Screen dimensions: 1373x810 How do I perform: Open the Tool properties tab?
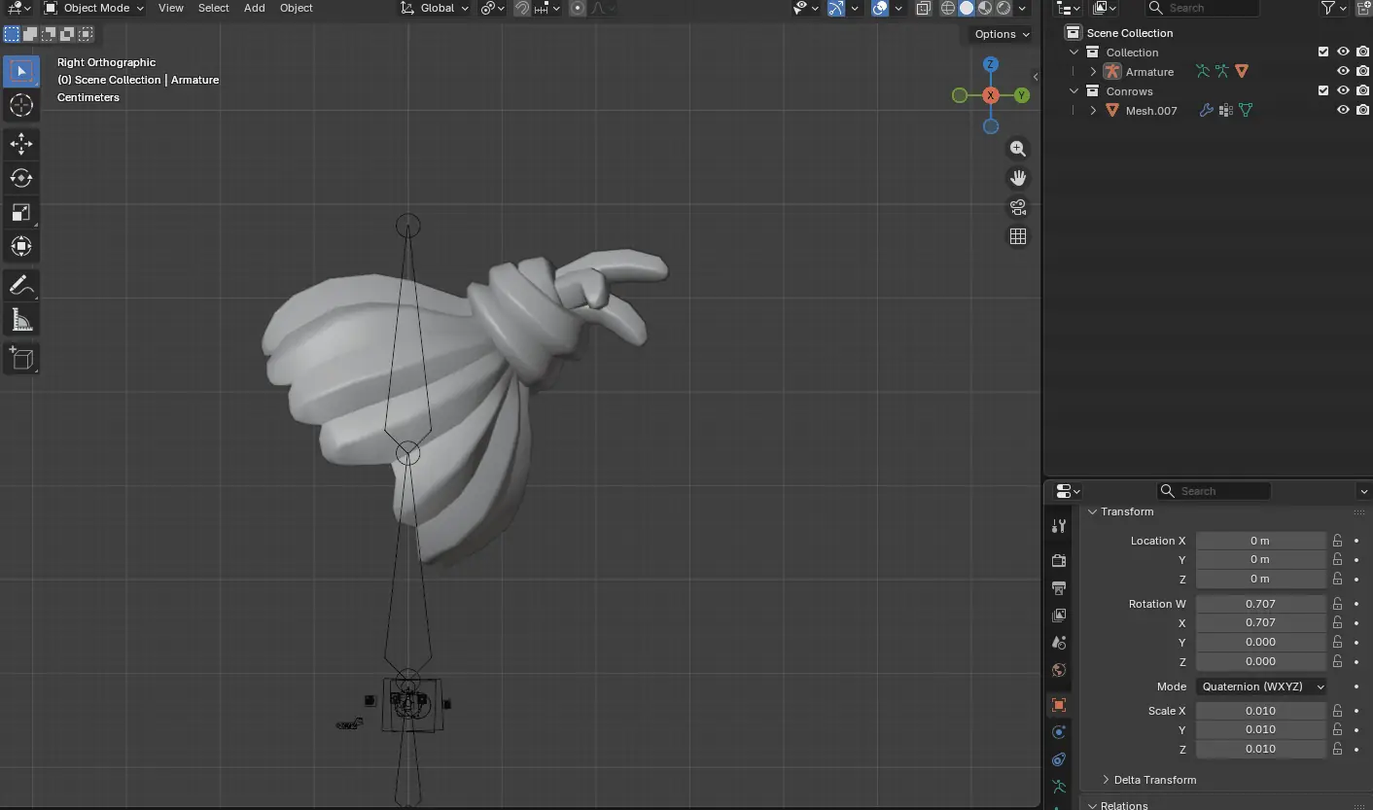(x=1059, y=526)
